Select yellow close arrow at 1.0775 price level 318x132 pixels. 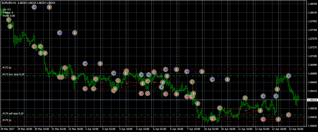[x=75, y=33]
